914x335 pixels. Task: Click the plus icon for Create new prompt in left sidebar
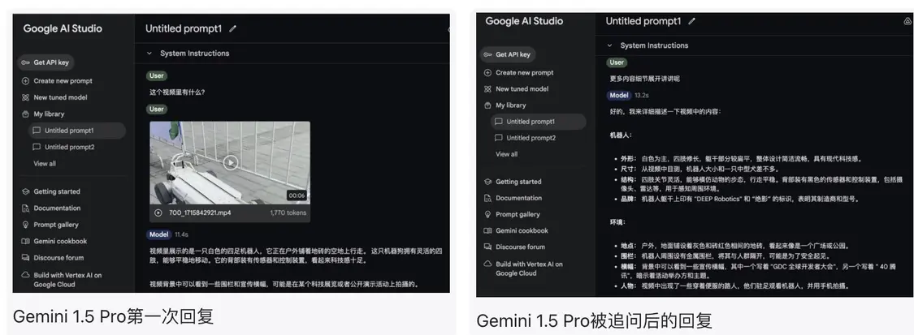[25, 81]
